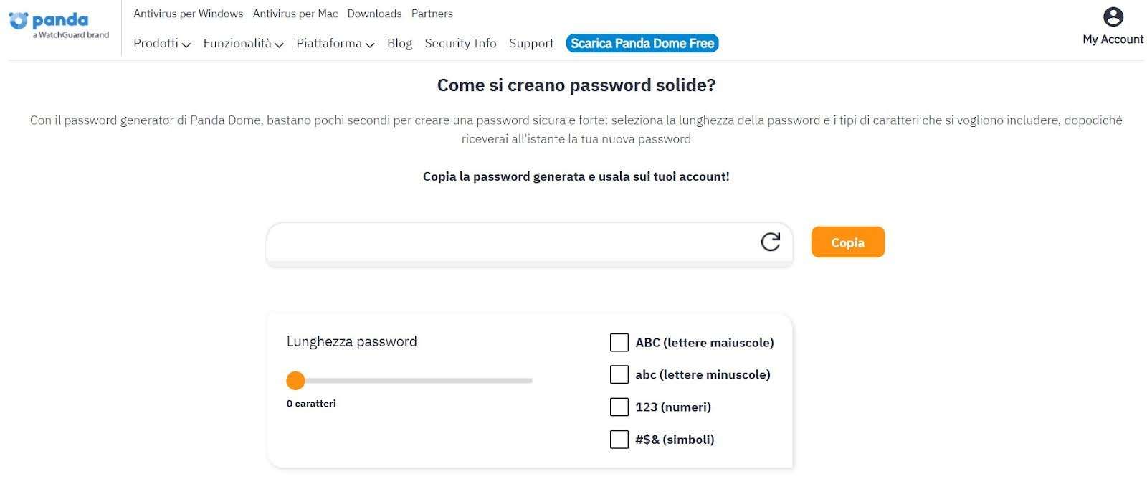Viewport: 1147px width, 502px height.
Task: Go to the Downloads link
Action: point(374,14)
